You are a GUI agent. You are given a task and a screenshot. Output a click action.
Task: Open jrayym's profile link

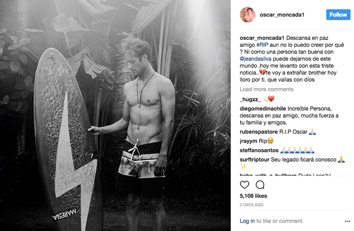point(248,141)
